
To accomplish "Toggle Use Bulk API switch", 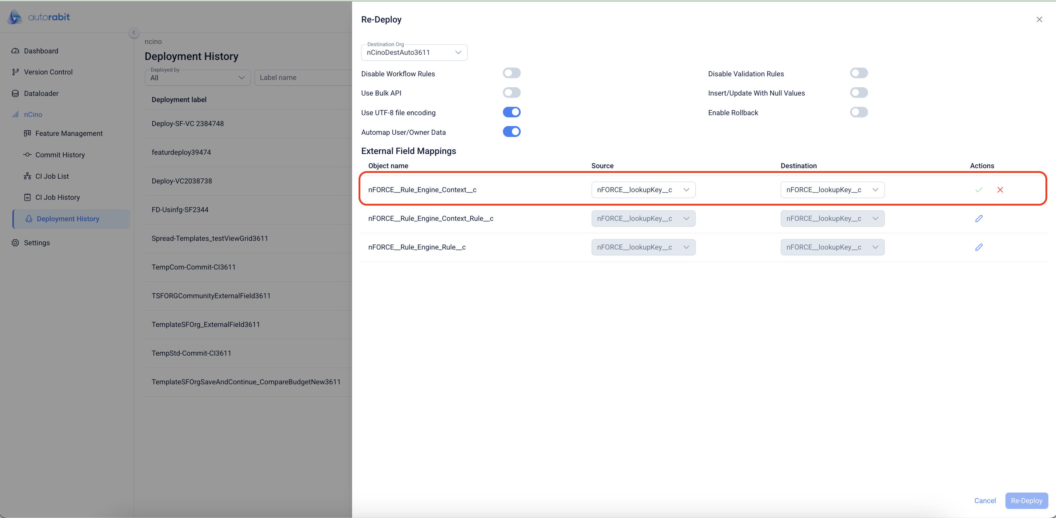I will [511, 93].
